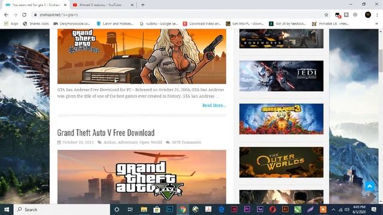This screenshot has height=215, width=383.
Task: Click Read More under GTA San Andreas
Action: 214,105
